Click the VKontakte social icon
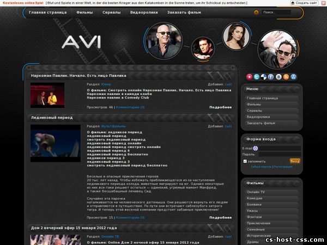 click(x=278, y=77)
